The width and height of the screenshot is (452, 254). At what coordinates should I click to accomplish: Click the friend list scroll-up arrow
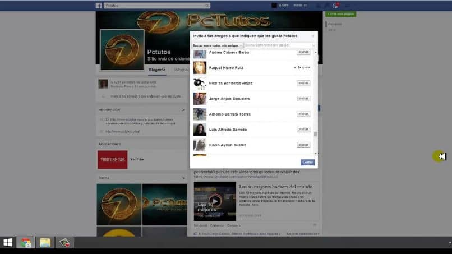click(x=316, y=53)
